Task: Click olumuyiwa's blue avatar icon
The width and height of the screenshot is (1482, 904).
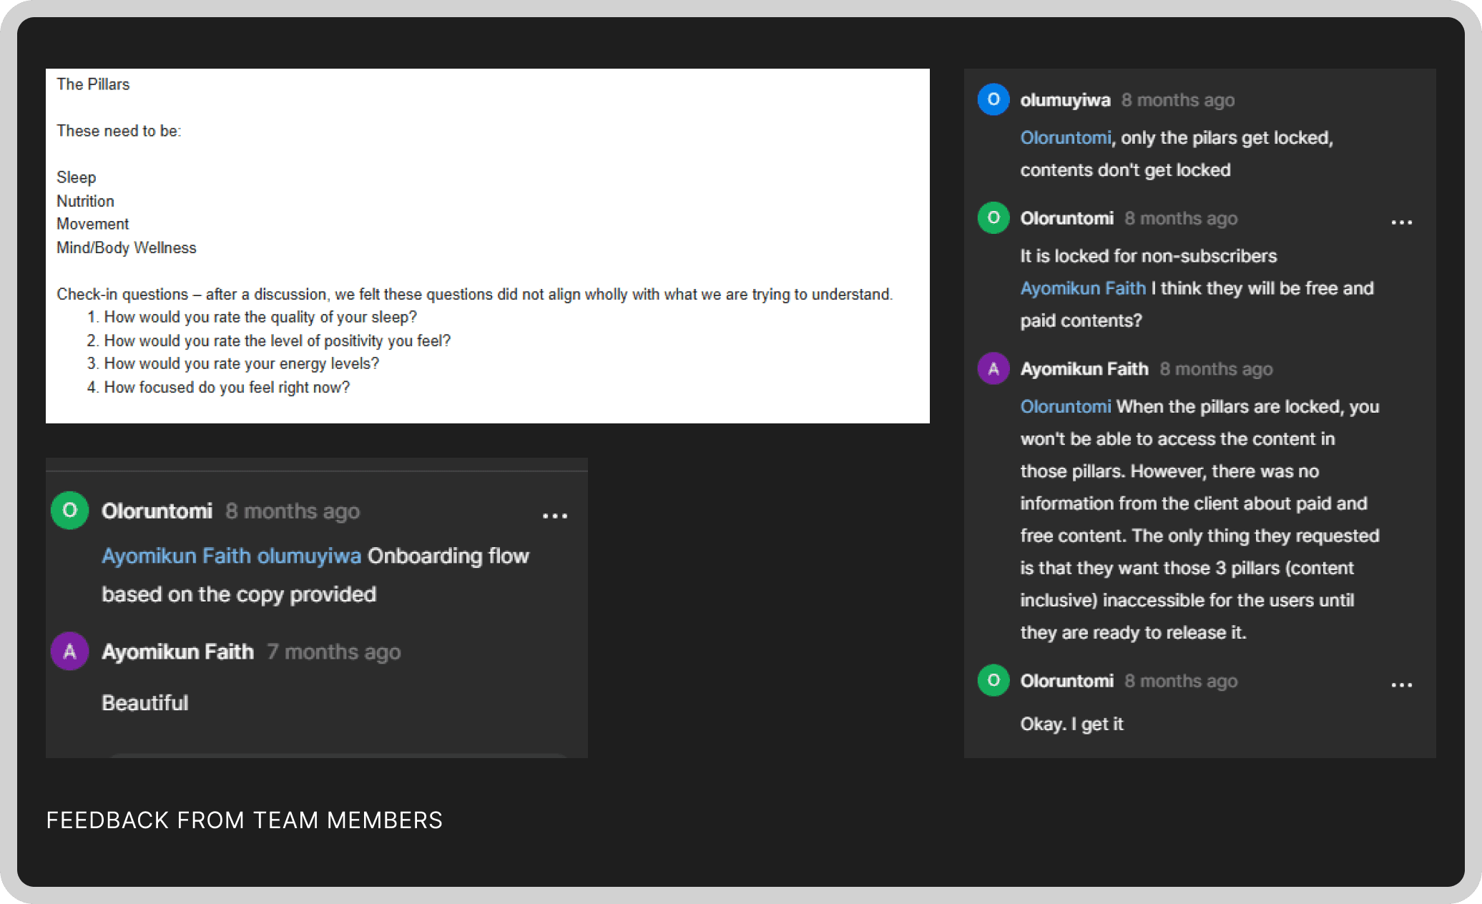Action: pos(993,99)
